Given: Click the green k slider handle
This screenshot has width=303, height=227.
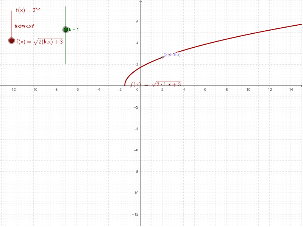Looking at the screenshot, I should [x=66, y=30].
